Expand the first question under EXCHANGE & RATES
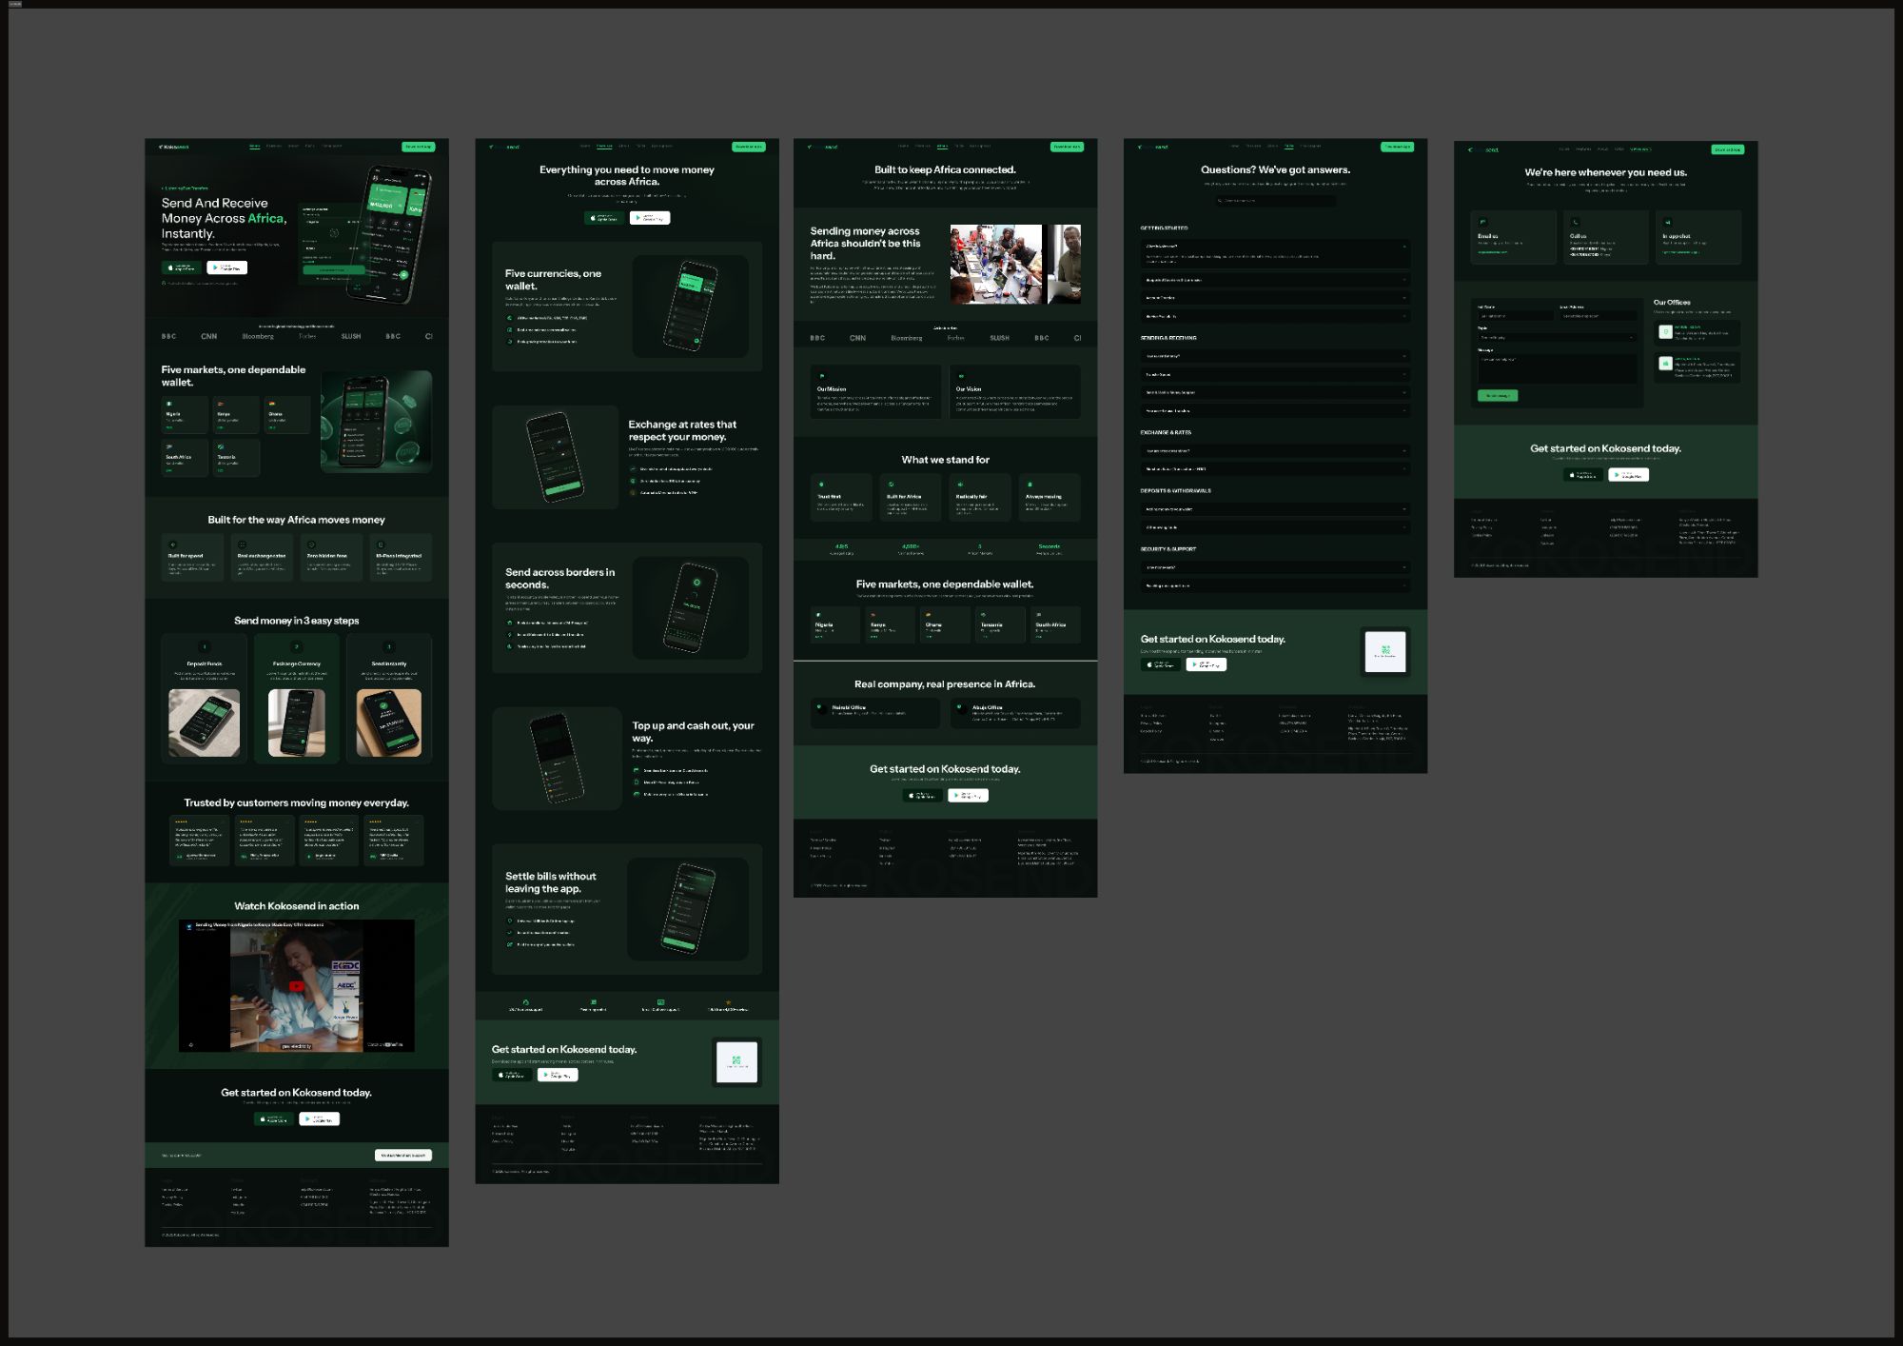1903x1346 pixels. point(1275,450)
